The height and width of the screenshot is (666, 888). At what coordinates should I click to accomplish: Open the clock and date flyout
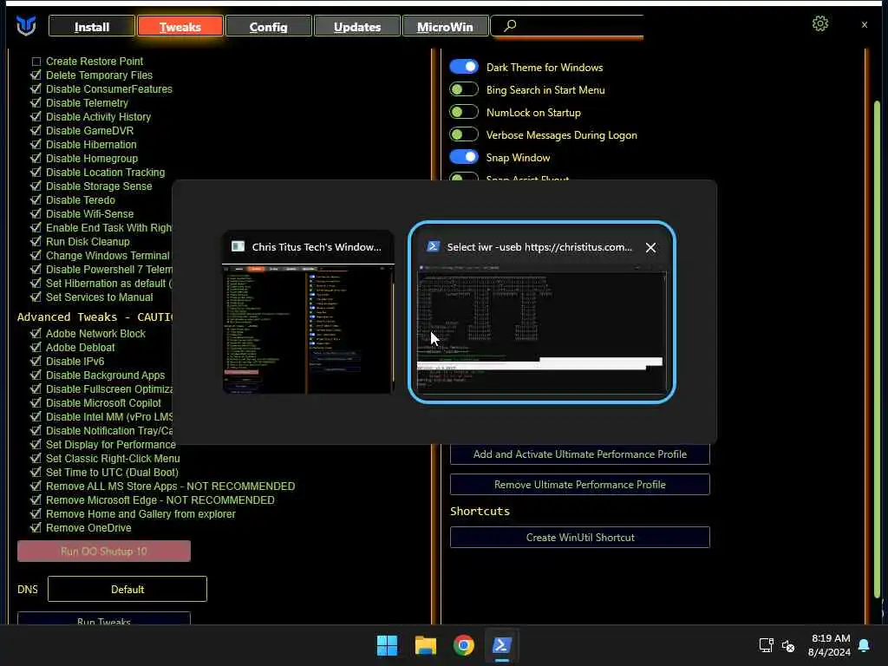coord(829,645)
